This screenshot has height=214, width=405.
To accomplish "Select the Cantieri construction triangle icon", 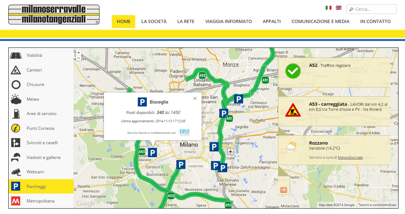I will [16, 70].
